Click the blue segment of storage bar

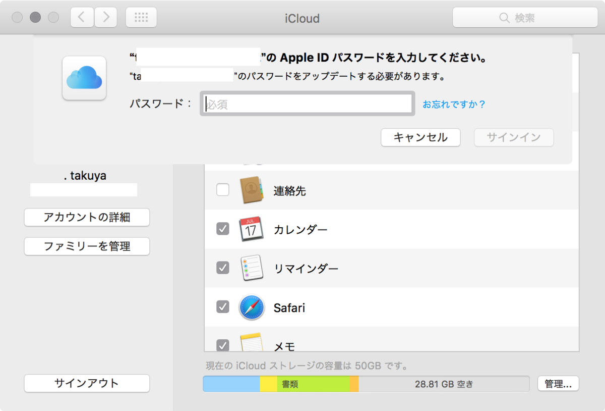[231, 384]
